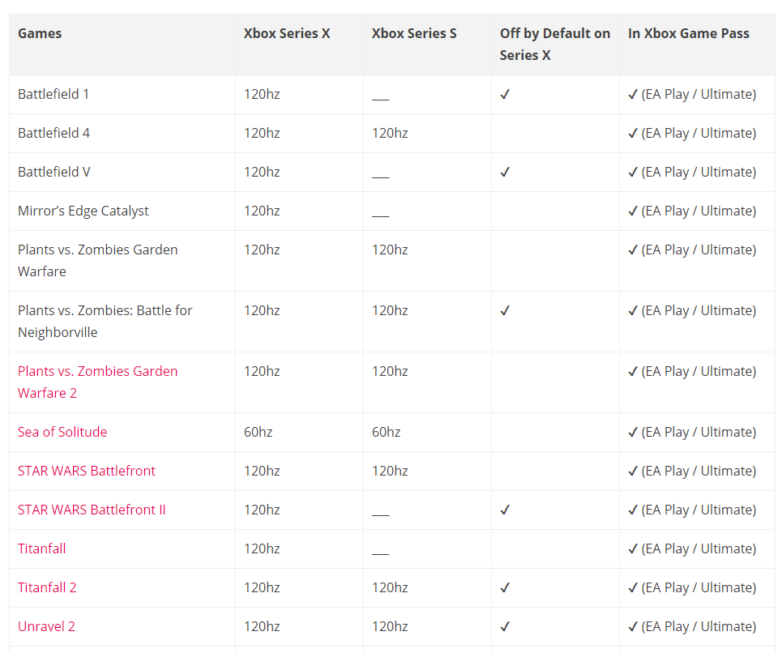Click Battlefield 1 off-by-default checkmark
The width and height of the screenshot is (782, 653).
pos(505,94)
